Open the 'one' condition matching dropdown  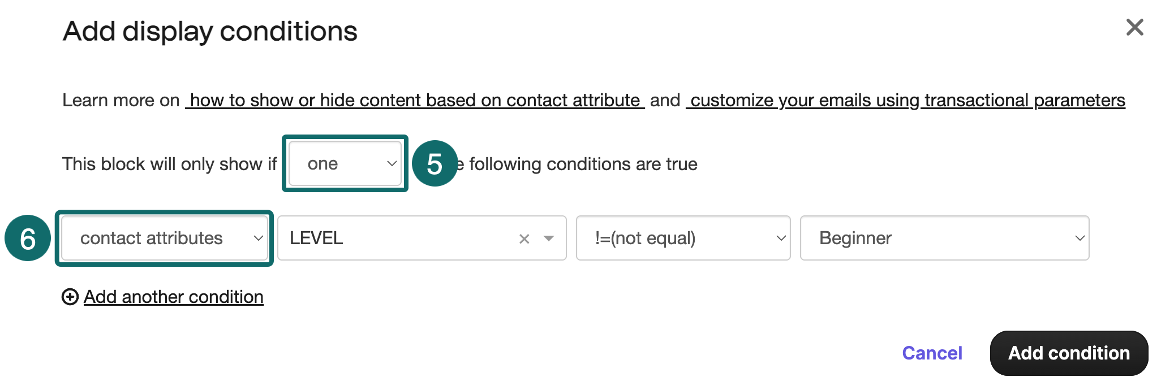tap(344, 163)
